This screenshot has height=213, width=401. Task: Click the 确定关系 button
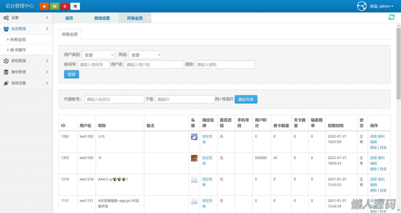point(246,99)
